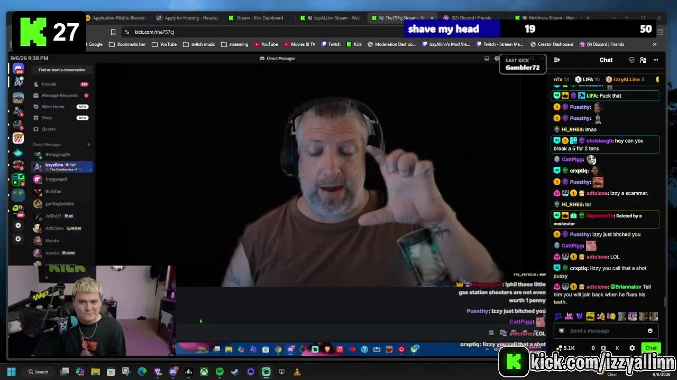This screenshot has width=677, height=380.
Task: Open the streaming bookmarks folder
Action: (x=234, y=44)
